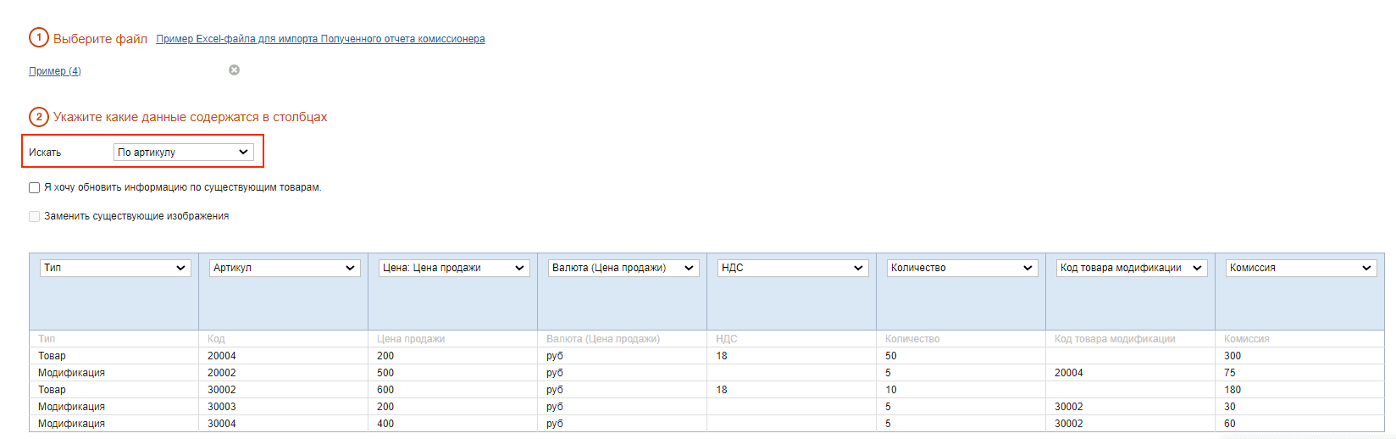
Task: Click the step 2 circle icon
Action: [x=39, y=117]
